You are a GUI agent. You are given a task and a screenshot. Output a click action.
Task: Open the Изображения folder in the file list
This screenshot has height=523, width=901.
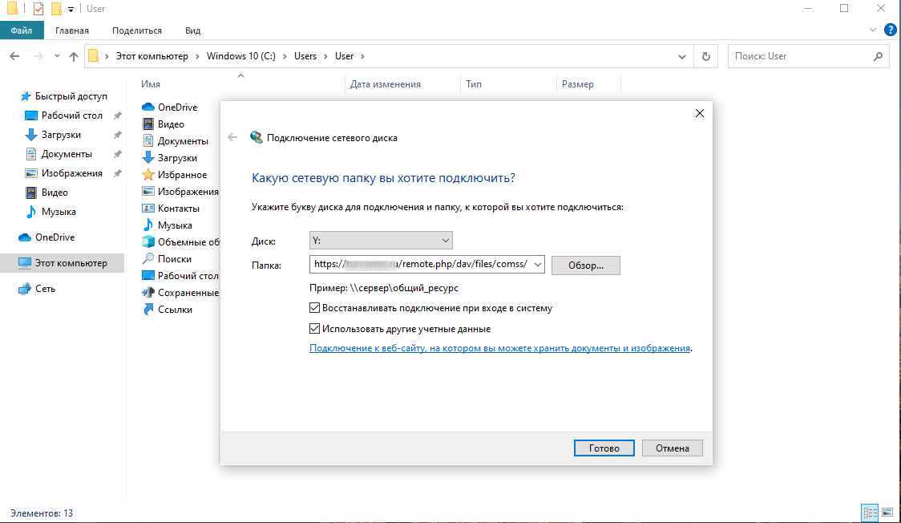(x=180, y=192)
